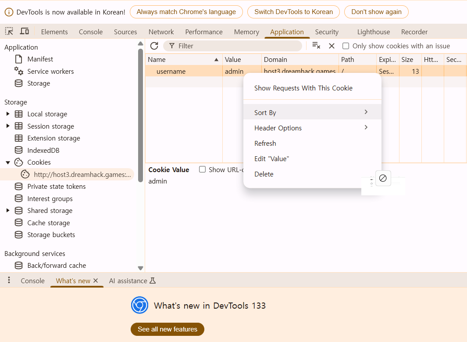Image resolution: width=467 pixels, height=342 pixels.
Task: Open the AI assistance drawer tab
Action: [x=132, y=281]
